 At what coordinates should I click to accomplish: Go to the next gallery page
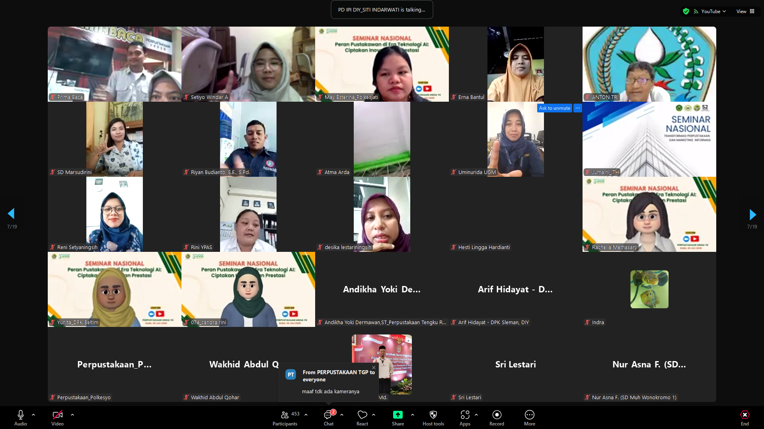752,215
